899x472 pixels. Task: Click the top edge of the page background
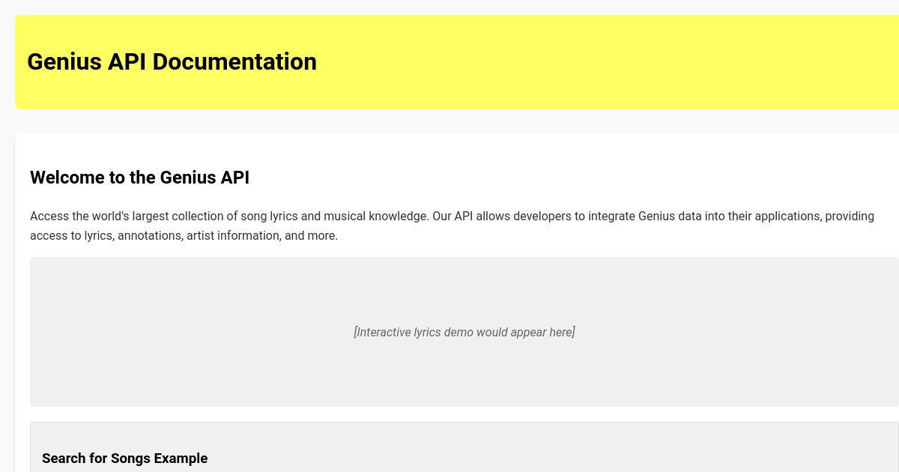tap(449, 6)
